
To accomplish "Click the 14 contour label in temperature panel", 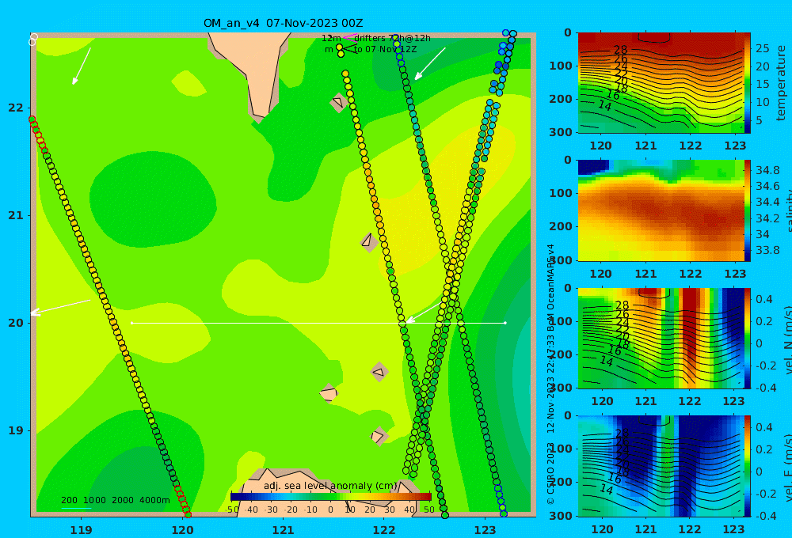I will point(604,105).
